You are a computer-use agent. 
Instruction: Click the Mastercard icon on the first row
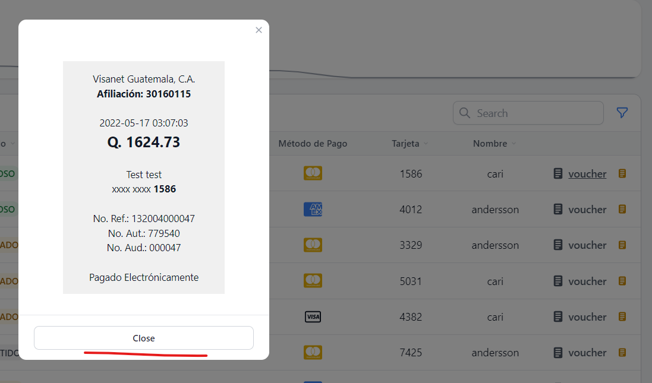(313, 173)
